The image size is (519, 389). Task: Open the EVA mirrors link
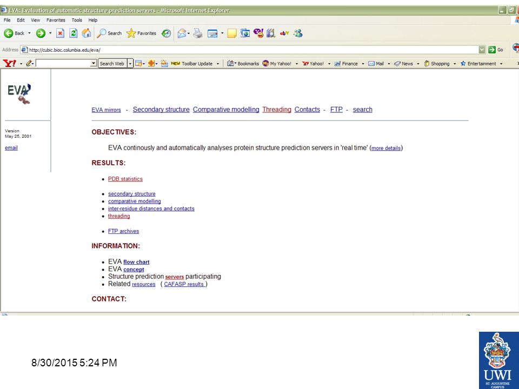click(x=107, y=110)
